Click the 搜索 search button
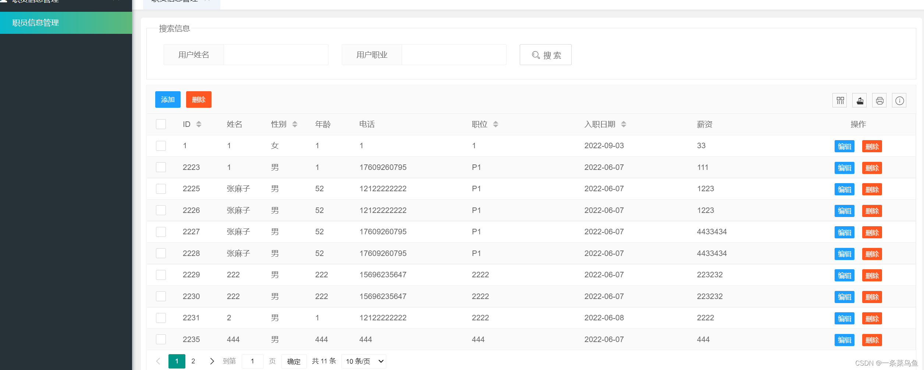Screen dimensions: 924x370 (545, 55)
